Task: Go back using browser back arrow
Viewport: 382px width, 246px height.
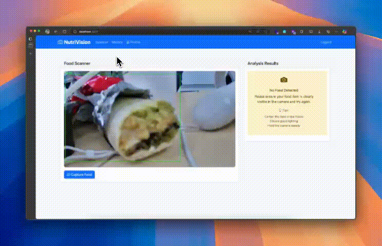Action: tap(56, 32)
